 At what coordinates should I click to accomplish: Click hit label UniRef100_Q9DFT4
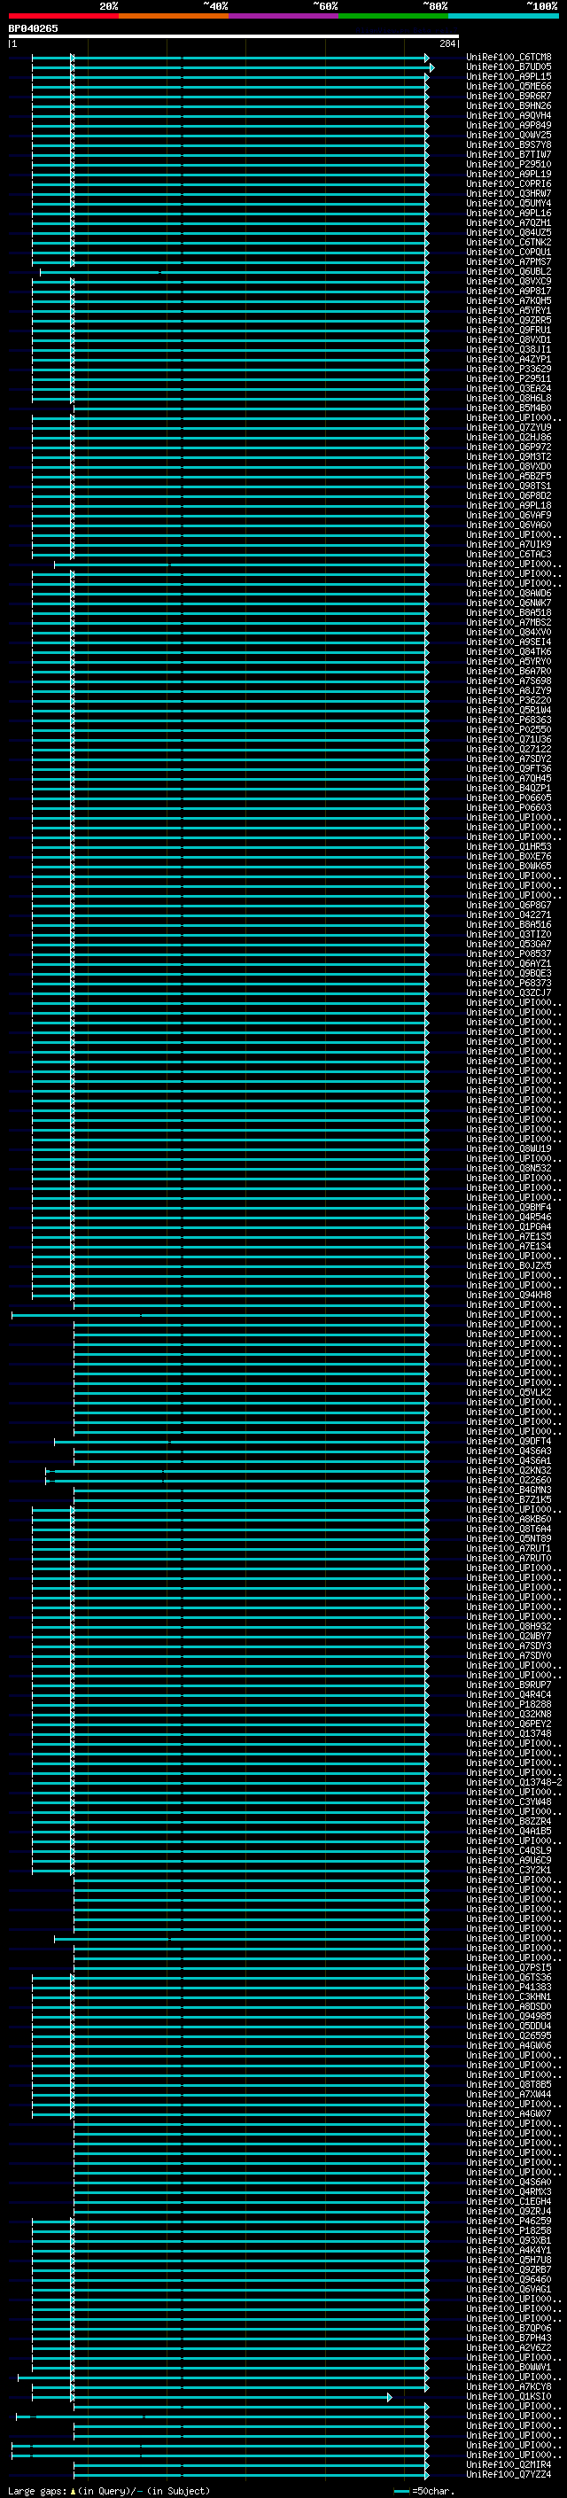[509, 1441]
